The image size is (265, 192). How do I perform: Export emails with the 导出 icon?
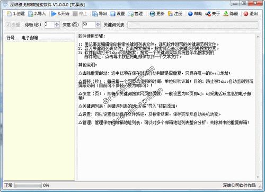[95, 14]
